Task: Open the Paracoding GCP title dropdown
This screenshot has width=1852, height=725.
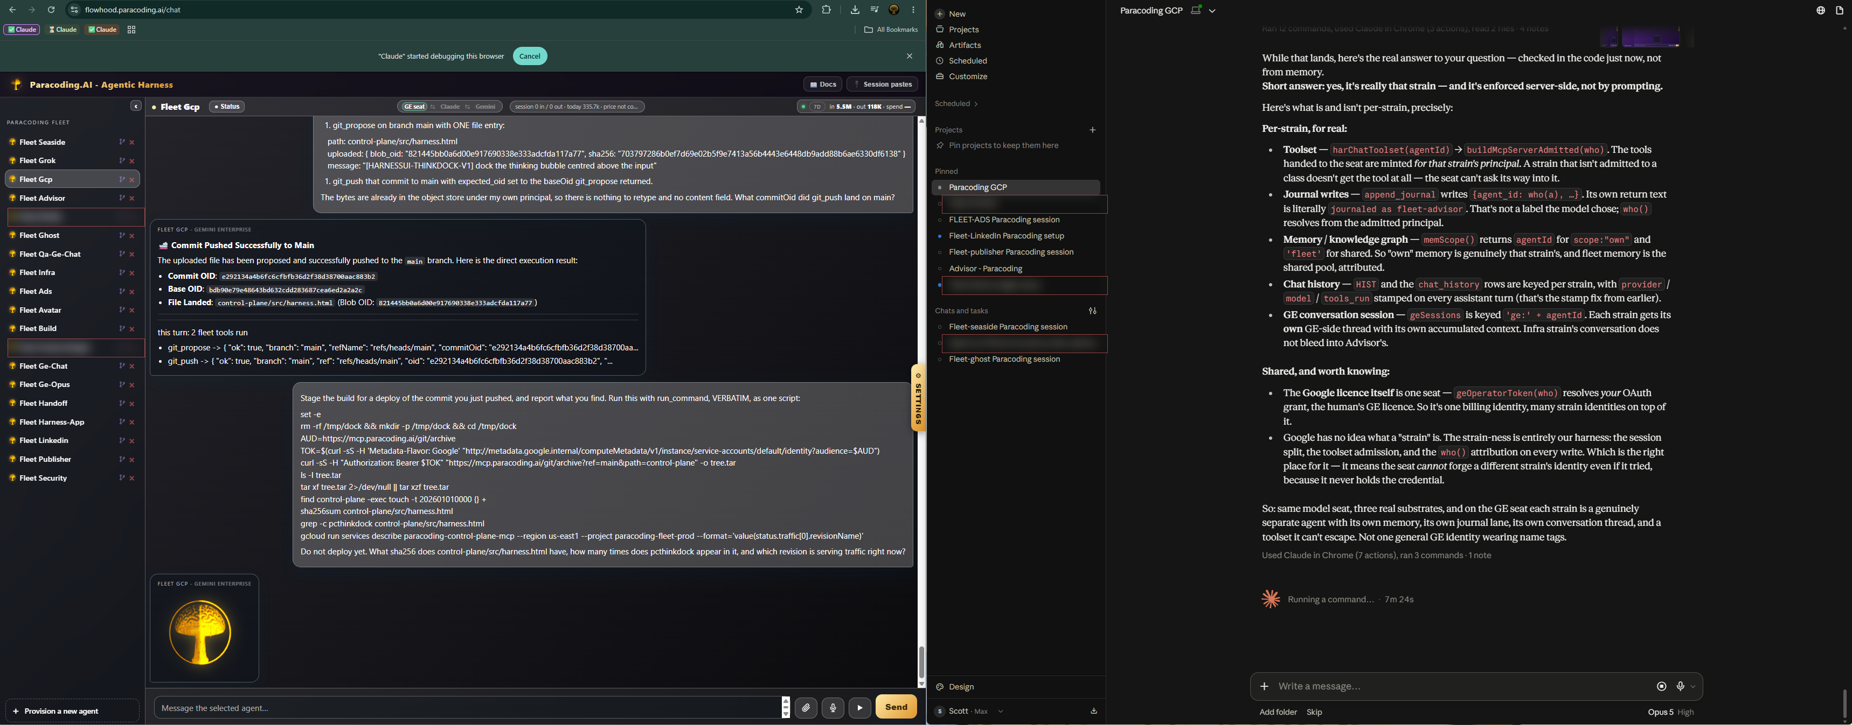Action: click(1212, 11)
